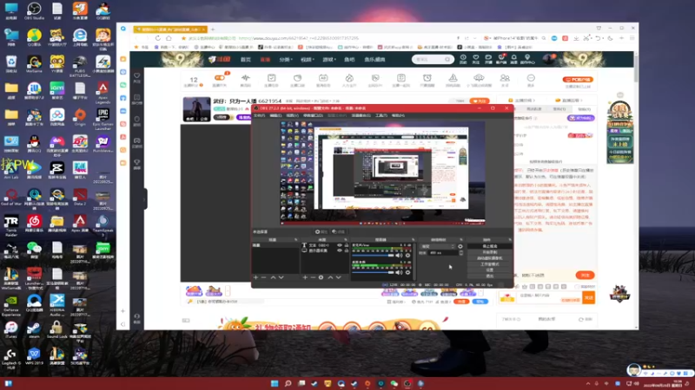Viewport: 695px width, 390px height.
Task: Toggle visibility of text source in OBS
Action: point(340,245)
